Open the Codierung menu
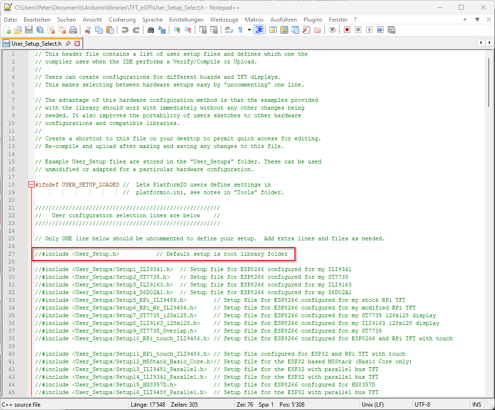Viewport: 495px width, 410px height. coord(122,20)
